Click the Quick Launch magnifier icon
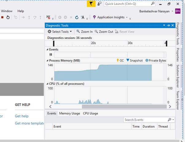 tap(152, 4)
